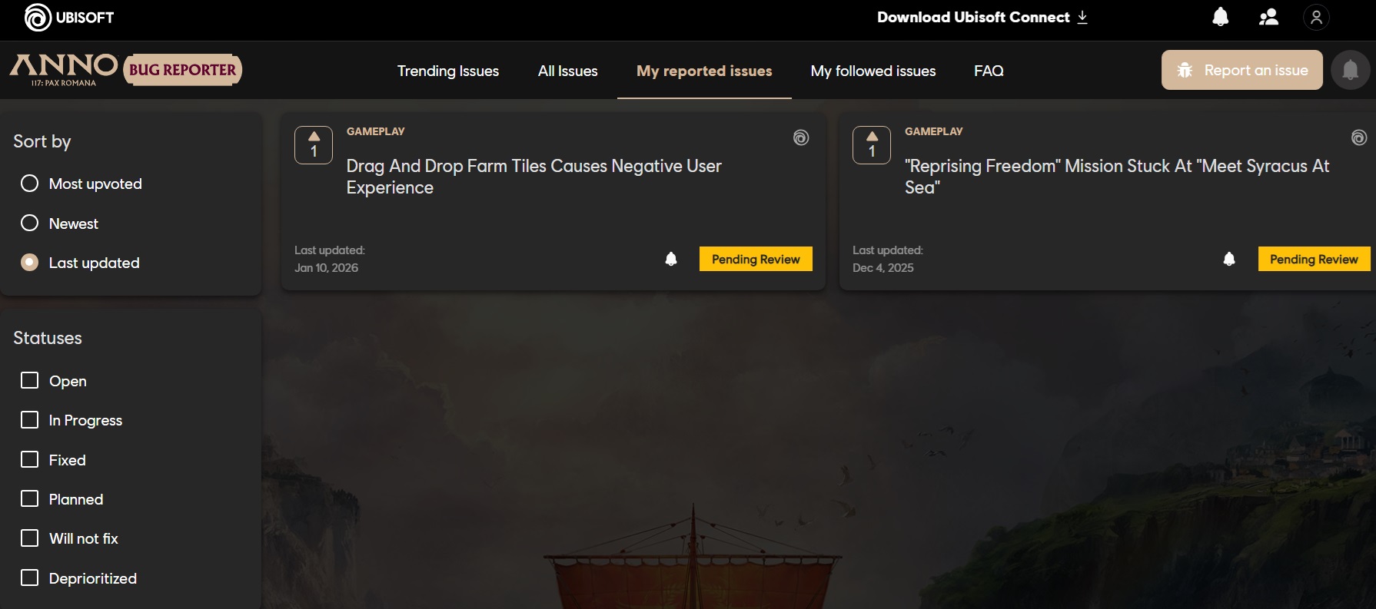Switch to All Issues tab
1376x609 pixels.
[x=568, y=71]
